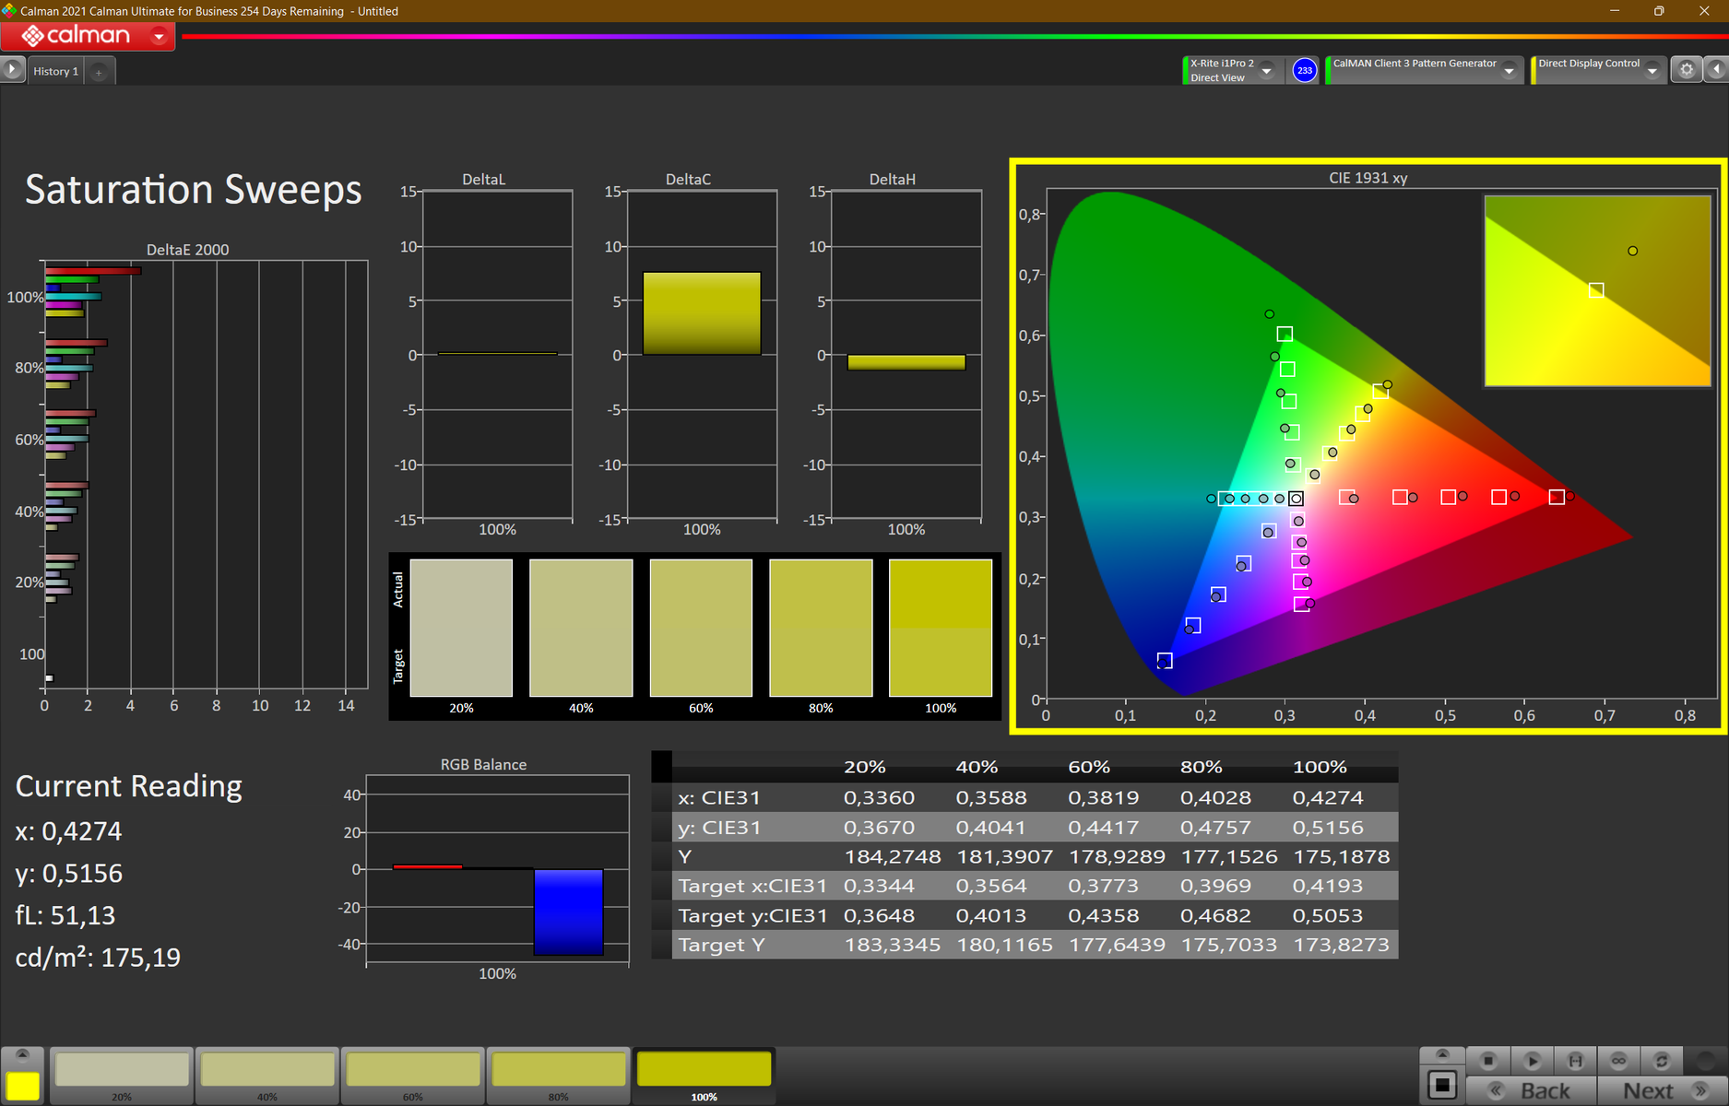This screenshot has width=1729, height=1106.
Task: Click the stop measurement icon
Action: pos(1487,1061)
